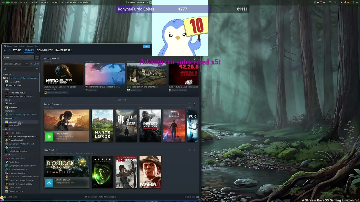
Task: Click the Home button in library sidebar
Action: pyautogui.click(x=19, y=57)
